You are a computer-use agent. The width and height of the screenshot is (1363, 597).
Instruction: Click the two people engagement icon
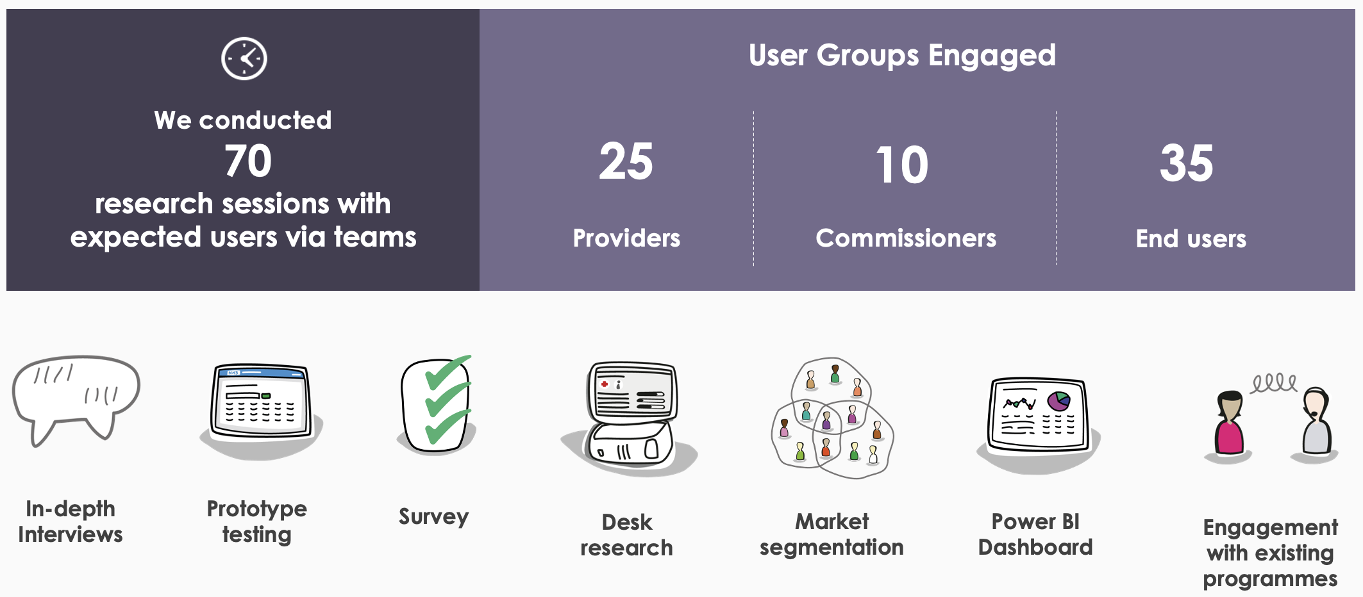(x=1271, y=421)
